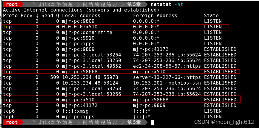Click LISTEN state in the [::]:xmsg row
This screenshot has width=259, height=128.
coord(213,111)
